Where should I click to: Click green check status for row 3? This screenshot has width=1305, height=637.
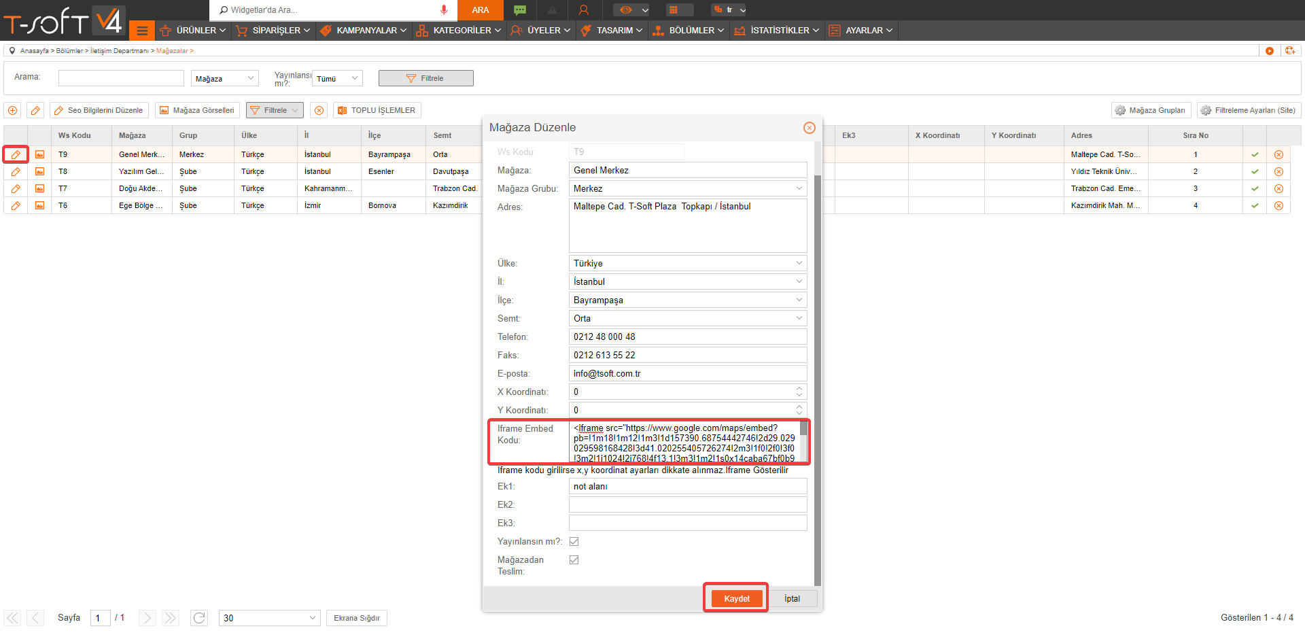click(x=1255, y=188)
